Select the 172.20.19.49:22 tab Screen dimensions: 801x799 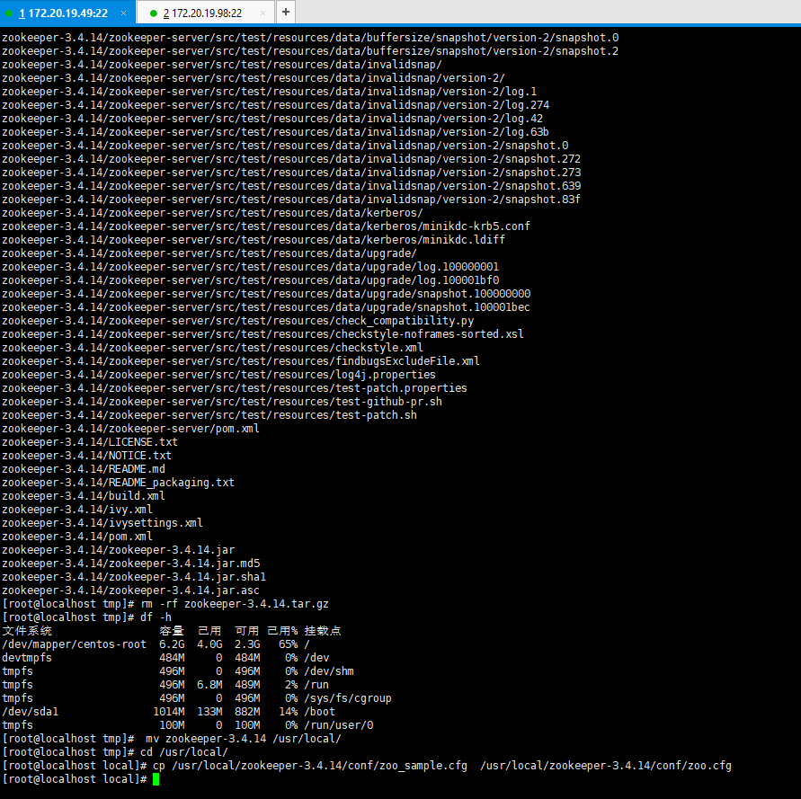point(67,13)
